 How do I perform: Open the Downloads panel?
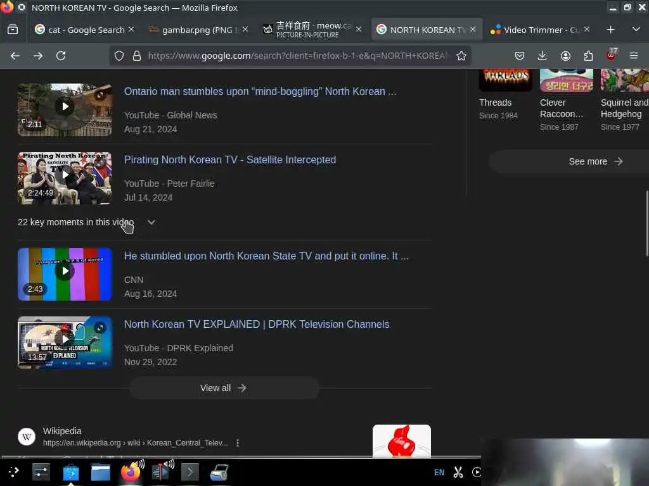point(543,56)
